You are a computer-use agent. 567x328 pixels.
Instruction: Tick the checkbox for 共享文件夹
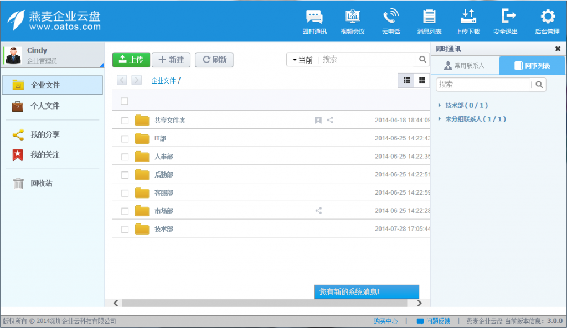pos(125,120)
